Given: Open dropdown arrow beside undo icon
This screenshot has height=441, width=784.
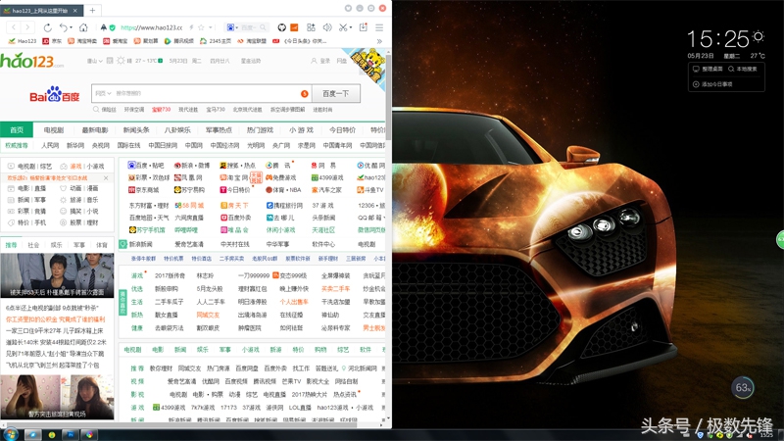Looking at the screenshot, I should pyautogui.click(x=71, y=27).
